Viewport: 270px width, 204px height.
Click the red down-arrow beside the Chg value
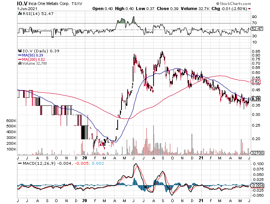pyautogui.click(x=249, y=9)
